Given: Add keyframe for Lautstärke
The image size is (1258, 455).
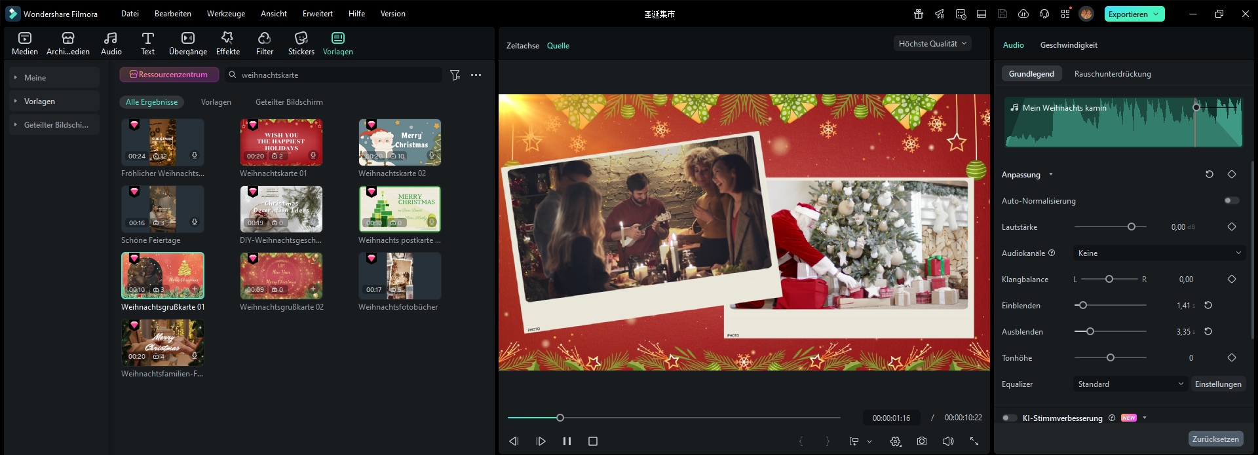Looking at the screenshot, I should click(x=1232, y=227).
